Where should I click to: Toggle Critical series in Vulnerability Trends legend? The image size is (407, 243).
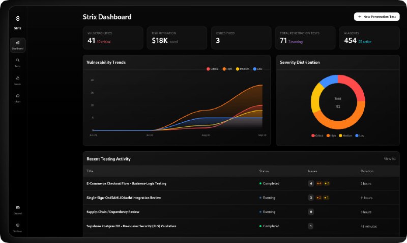[213, 69]
